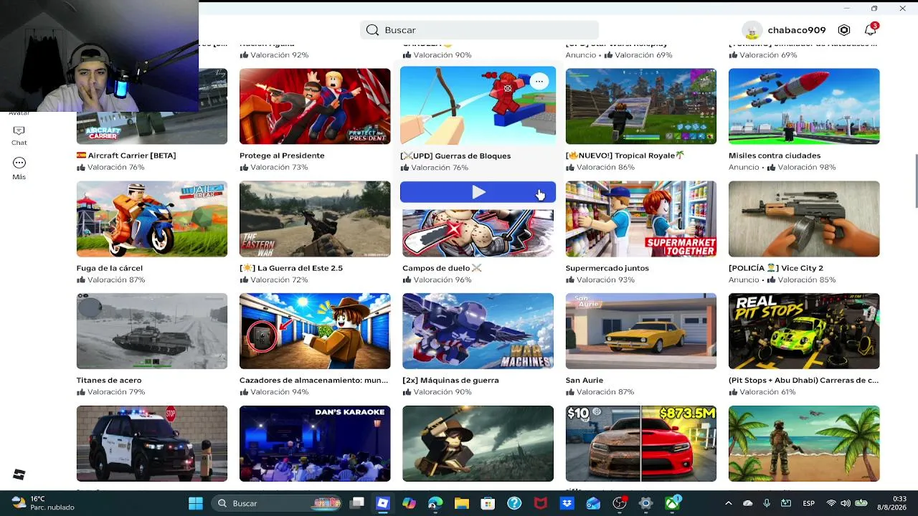The image size is (918, 516).
Task: Open the notifications bell
Action: pyautogui.click(x=870, y=30)
